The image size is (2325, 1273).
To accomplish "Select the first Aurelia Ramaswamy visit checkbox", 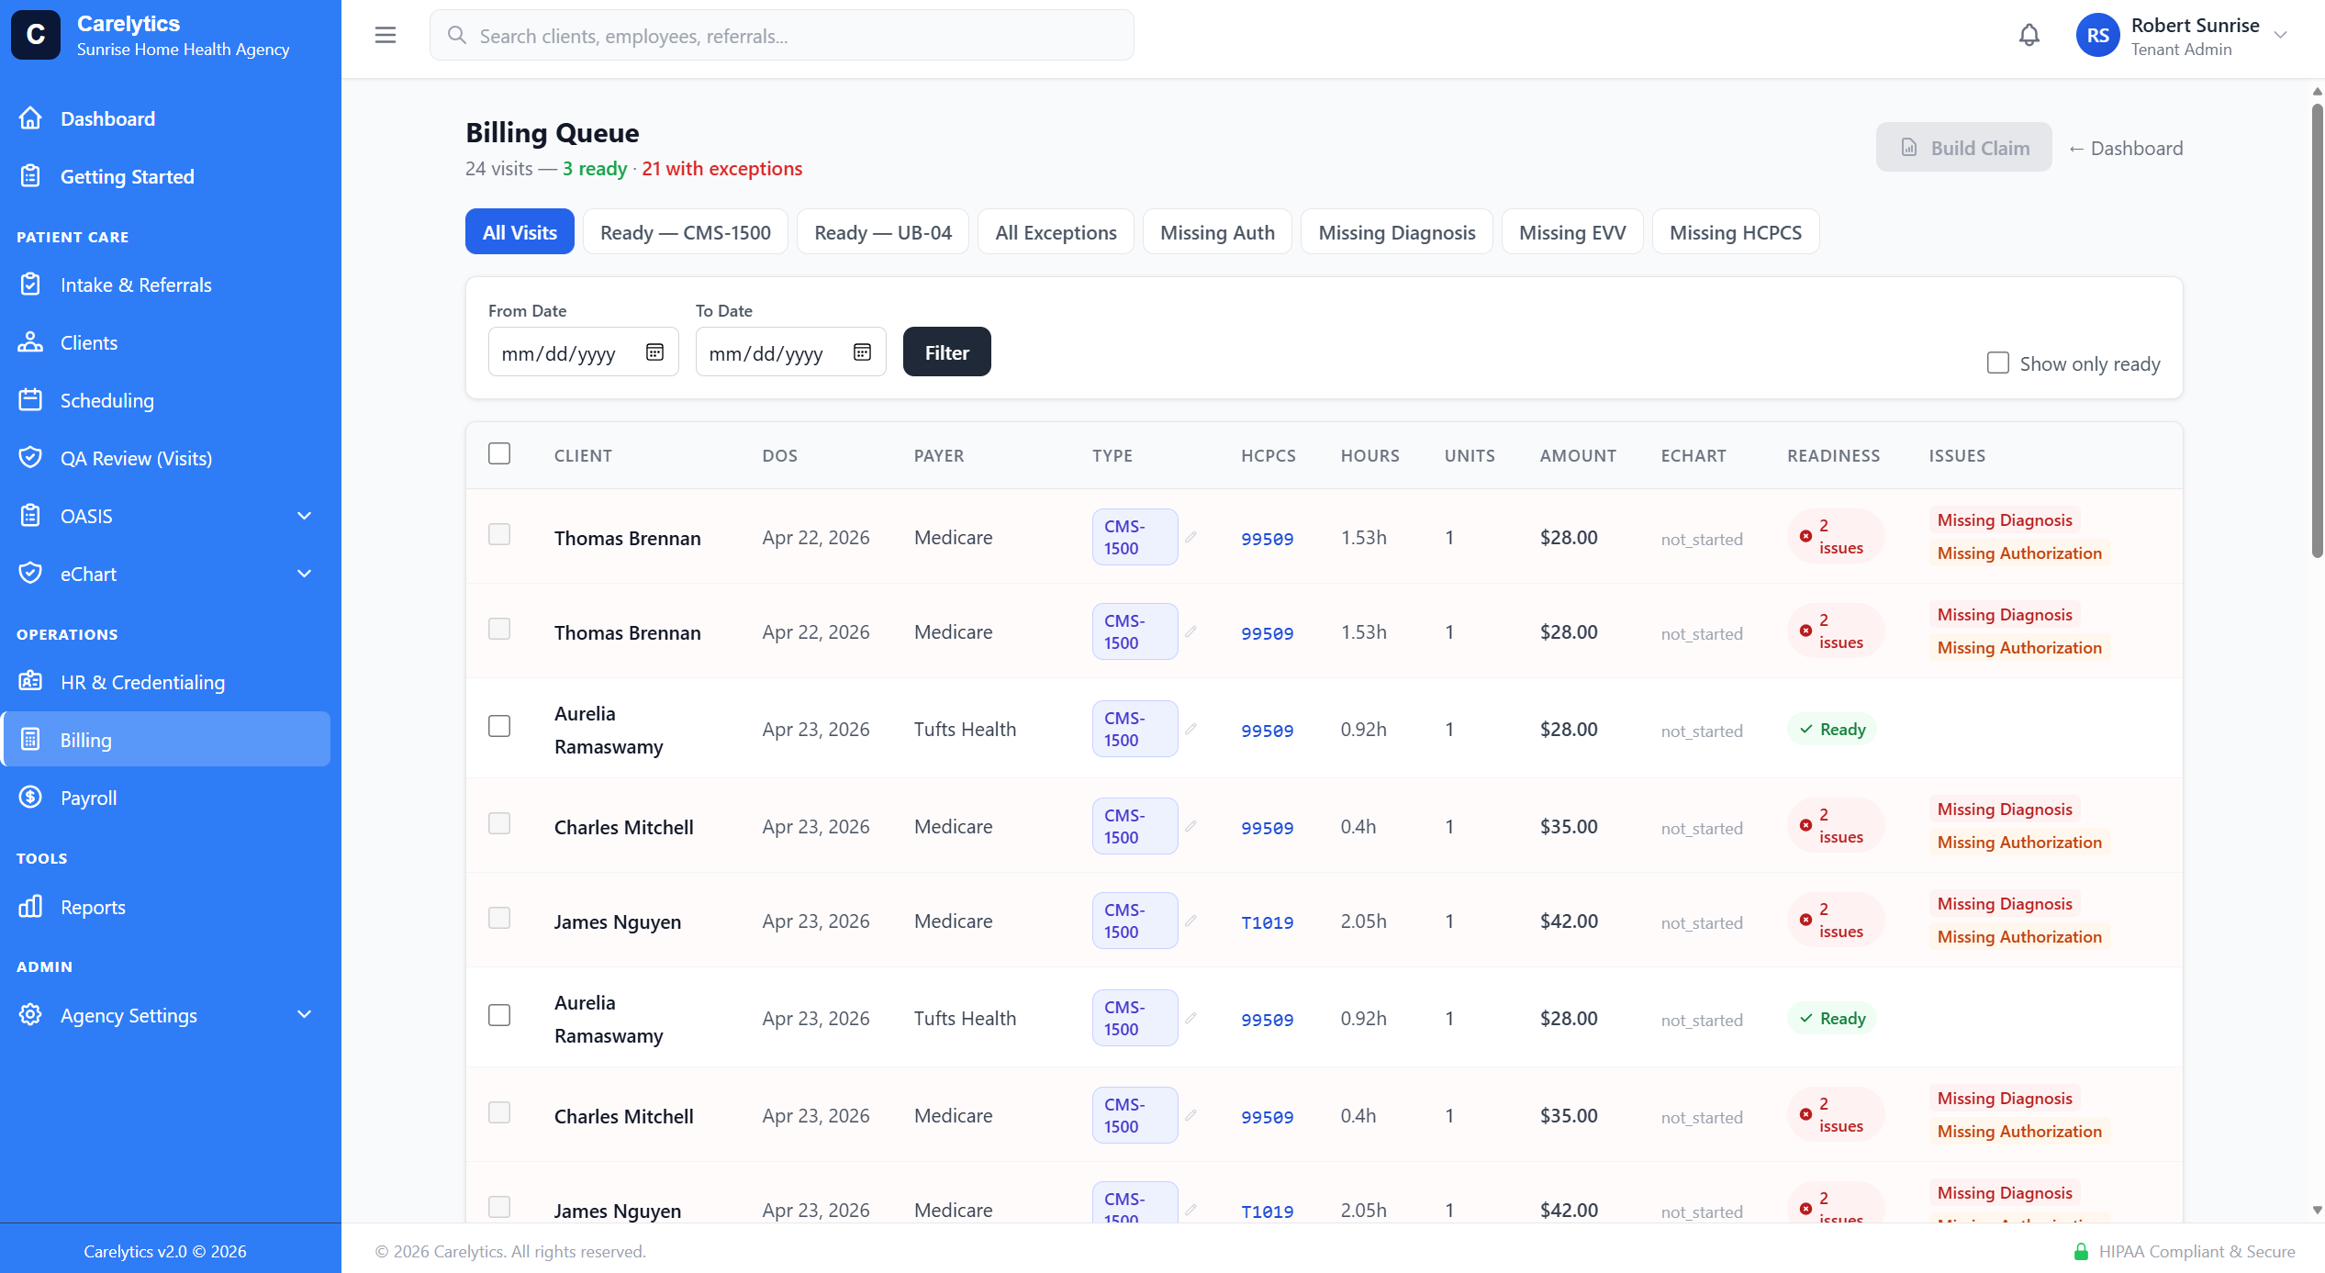I will click(499, 726).
